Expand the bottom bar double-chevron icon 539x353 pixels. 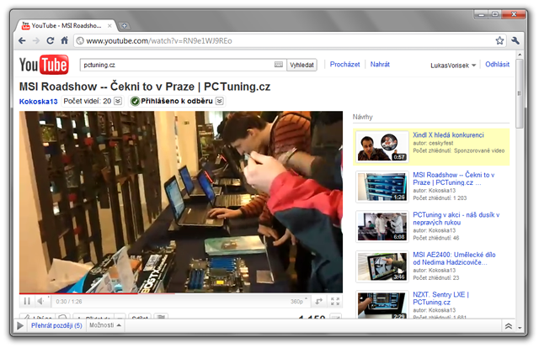[509, 326]
